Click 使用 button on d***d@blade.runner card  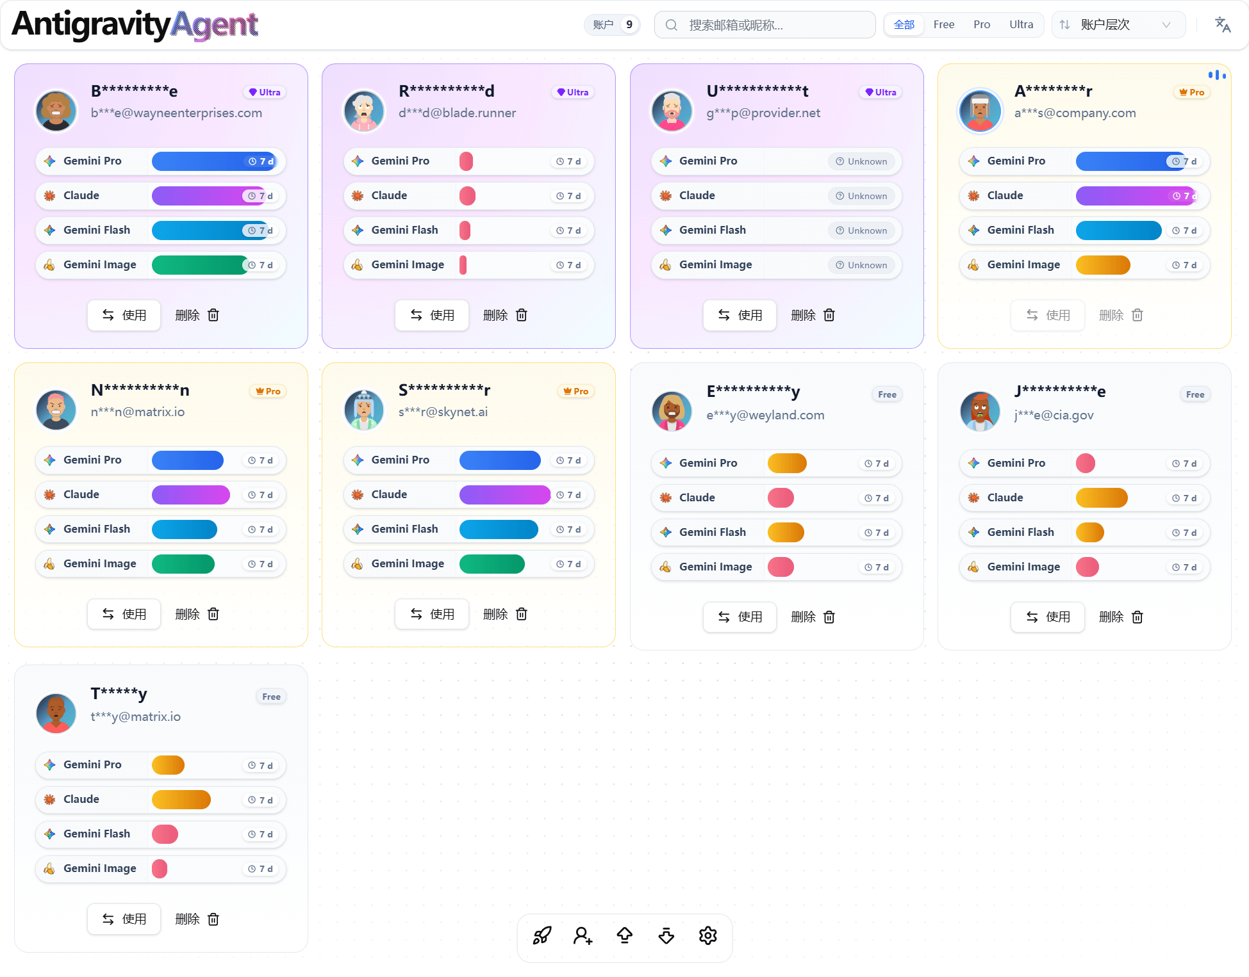point(432,315)
